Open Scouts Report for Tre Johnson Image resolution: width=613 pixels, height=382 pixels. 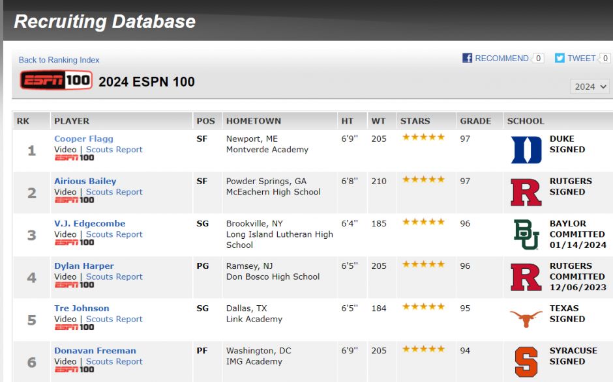click(114, 319)
